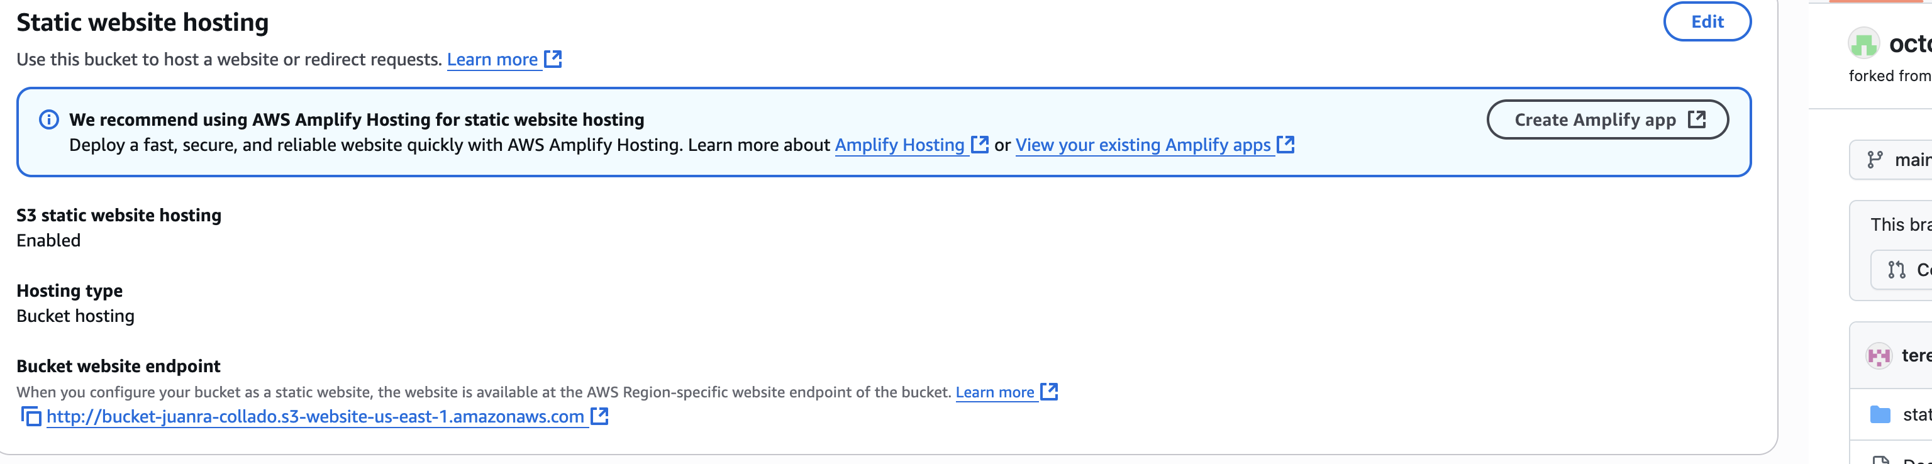1932x464 pixels.
Task: Click the pink tere user avatar
Action: [1879, 356]
